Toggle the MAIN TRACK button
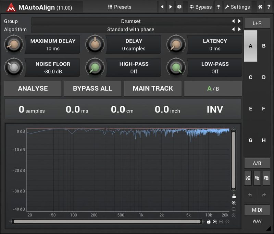 coord(153,88)
